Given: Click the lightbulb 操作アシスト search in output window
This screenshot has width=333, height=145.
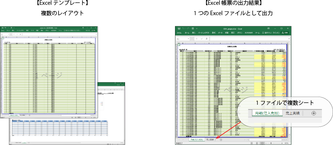Looking at the screenshot, I should point(267,33).
